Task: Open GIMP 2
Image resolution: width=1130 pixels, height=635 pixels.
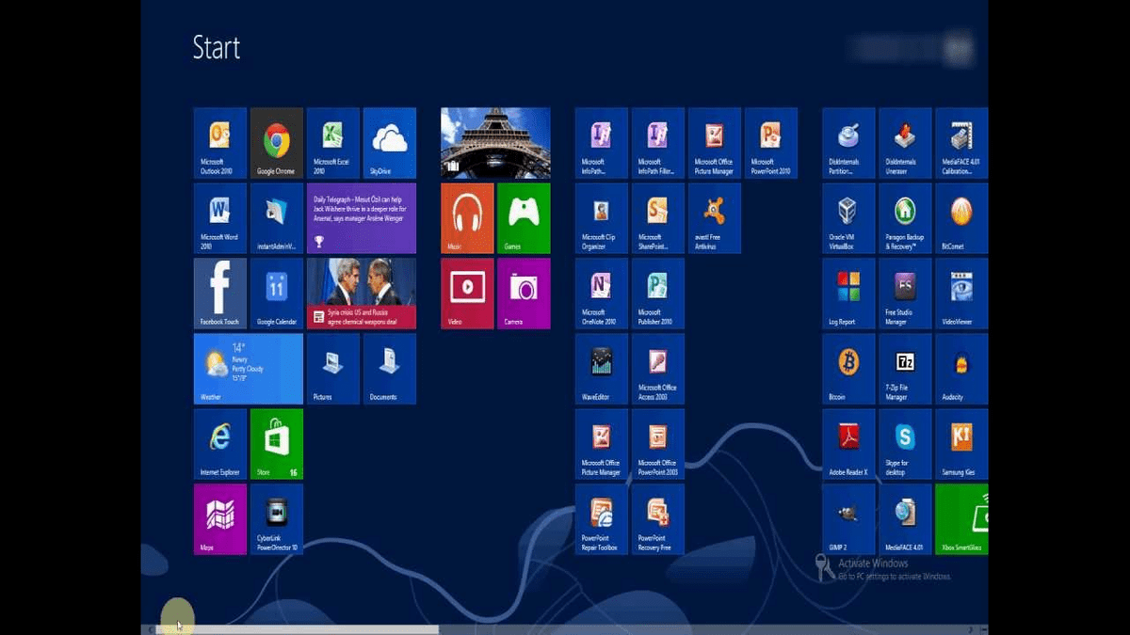Action: point(847,519)
